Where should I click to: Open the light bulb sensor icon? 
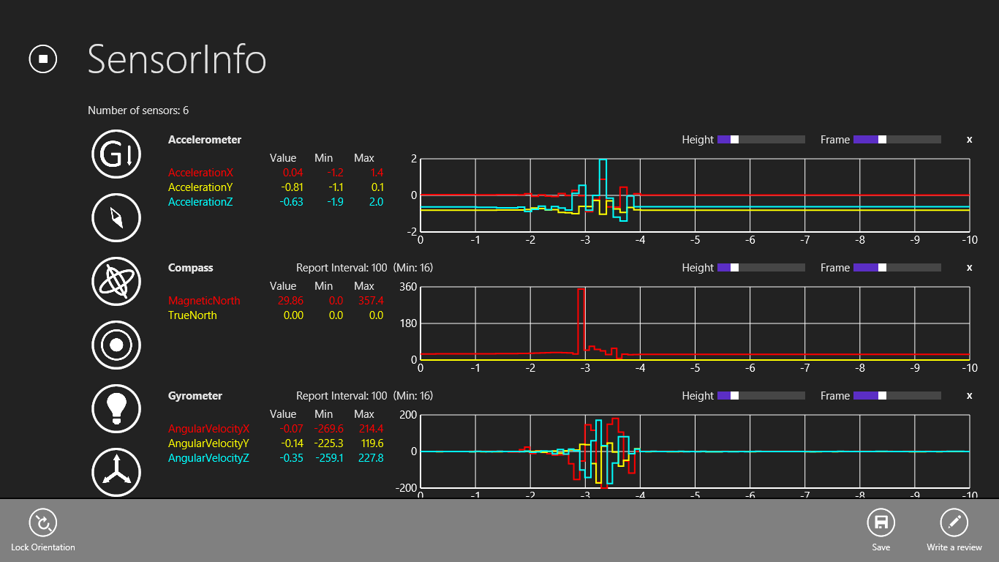pos(116,408)
